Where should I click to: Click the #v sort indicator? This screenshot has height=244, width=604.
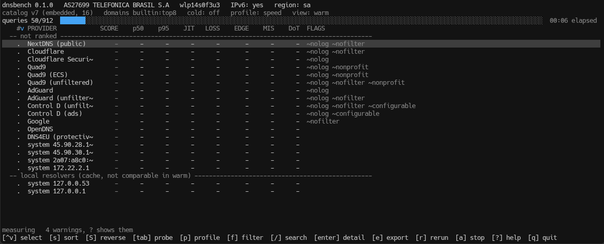tap(20, 28)
